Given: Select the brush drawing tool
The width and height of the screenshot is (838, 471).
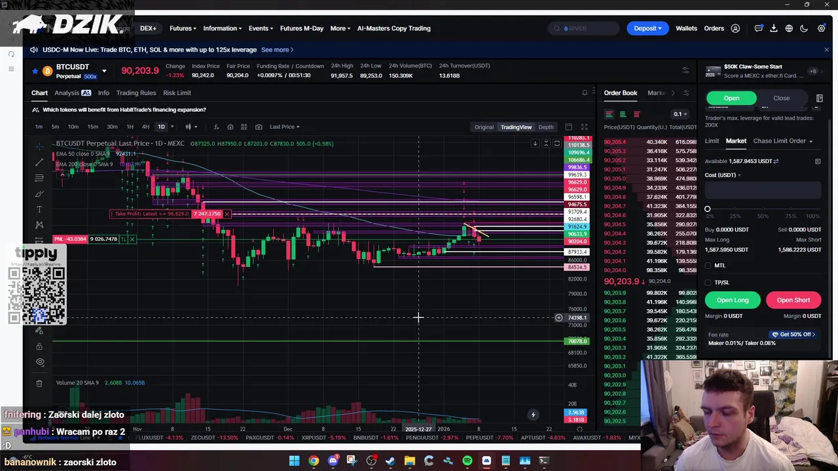Looking at the screenshot, I should [x=39, y=194].
